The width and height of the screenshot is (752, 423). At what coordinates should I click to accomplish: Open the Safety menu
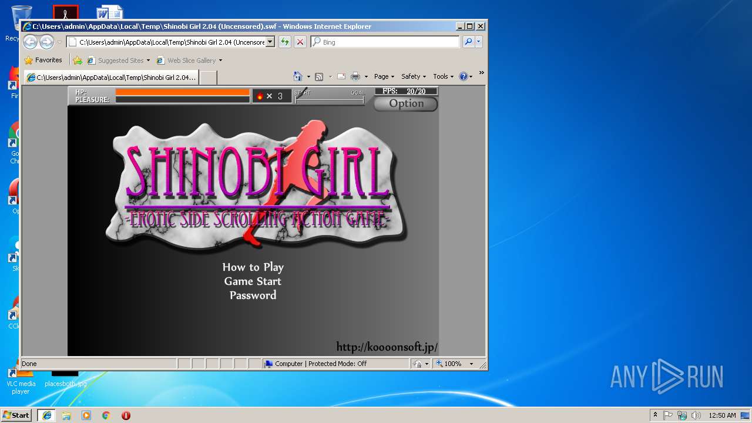[x=414, y=76]
